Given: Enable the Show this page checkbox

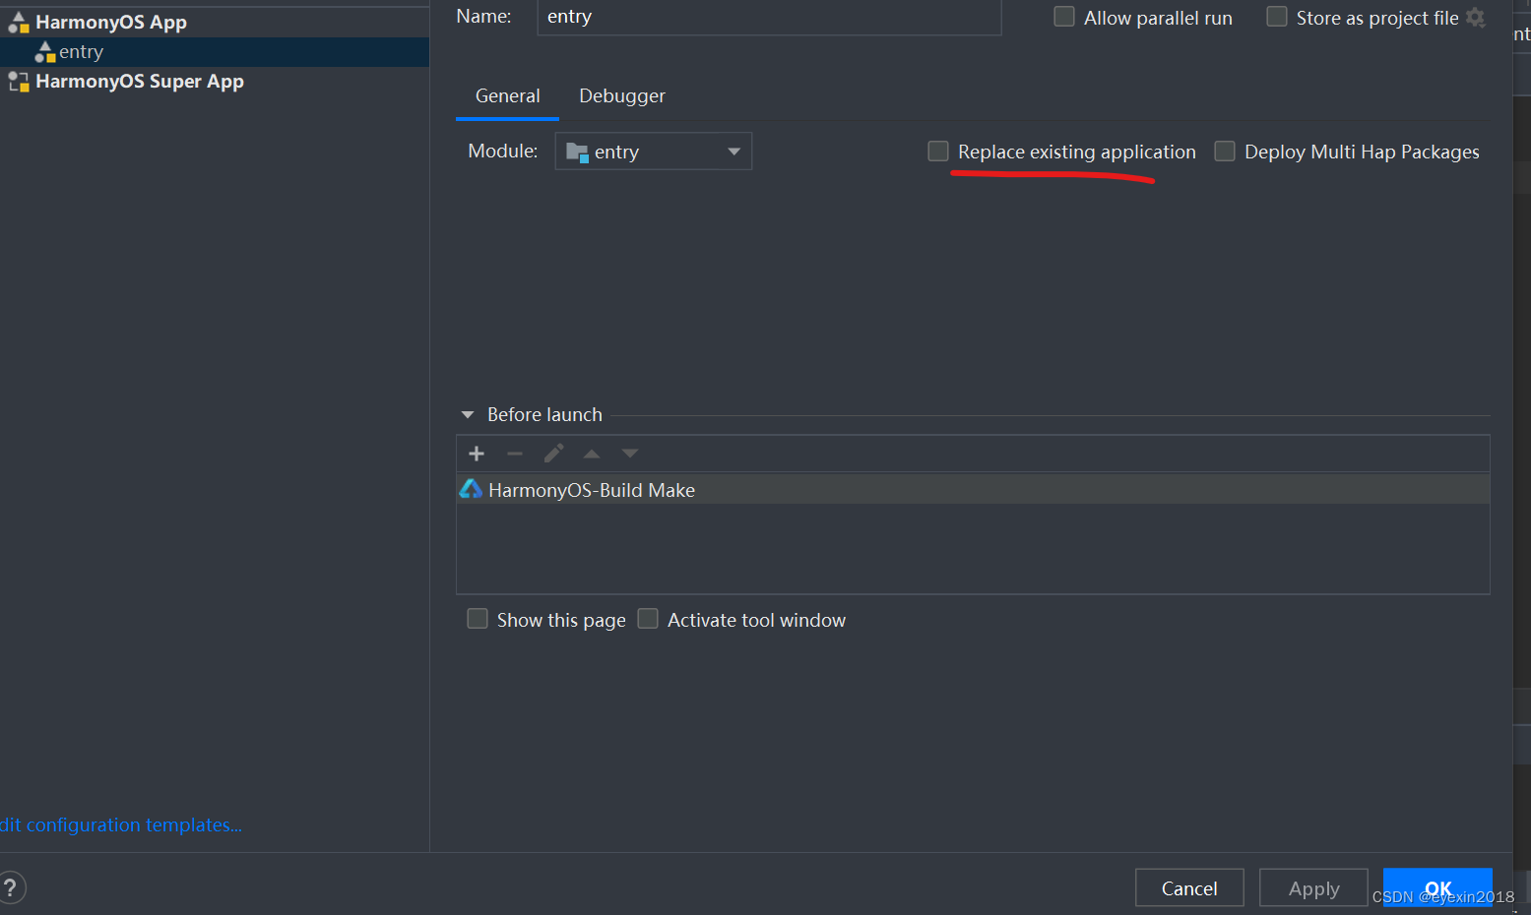Looking at the screenshot, I should click(x=478, y=619).
